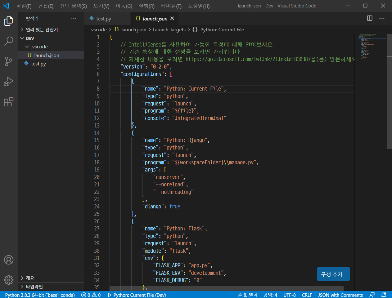Image resolution: width=392 pixels, height=298 pixels.
Task: Open notifications via the bell icon
Action: click(x=383, y=295)
